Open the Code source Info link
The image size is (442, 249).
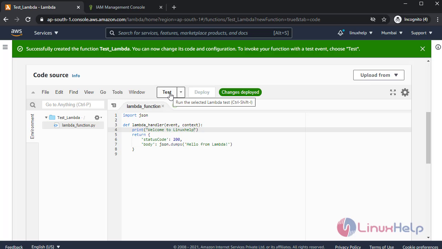tap(76, 76)
